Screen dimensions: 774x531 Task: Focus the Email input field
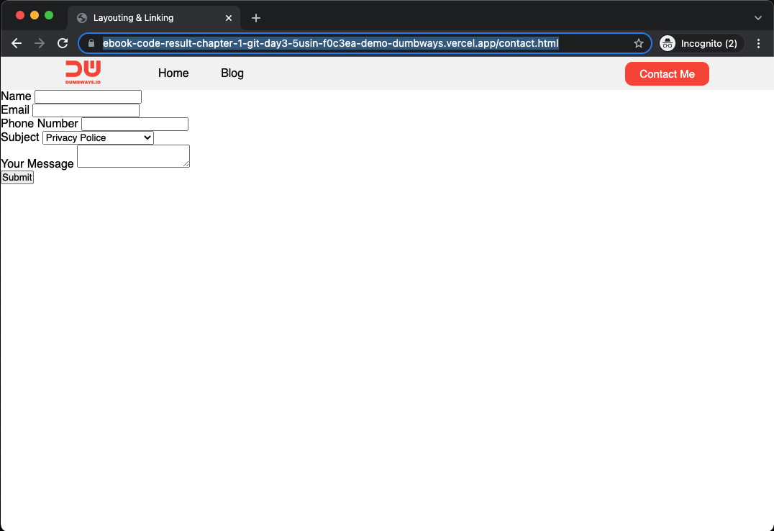pyautogui.click(x=86, y=110)
